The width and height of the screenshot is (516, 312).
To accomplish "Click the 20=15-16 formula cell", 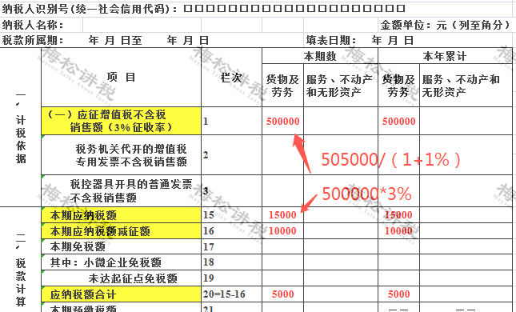I will 231,294.
